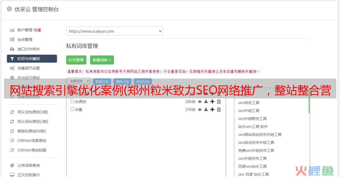
Task: Click the 新建分组 button
Action: tap(102, 82)
